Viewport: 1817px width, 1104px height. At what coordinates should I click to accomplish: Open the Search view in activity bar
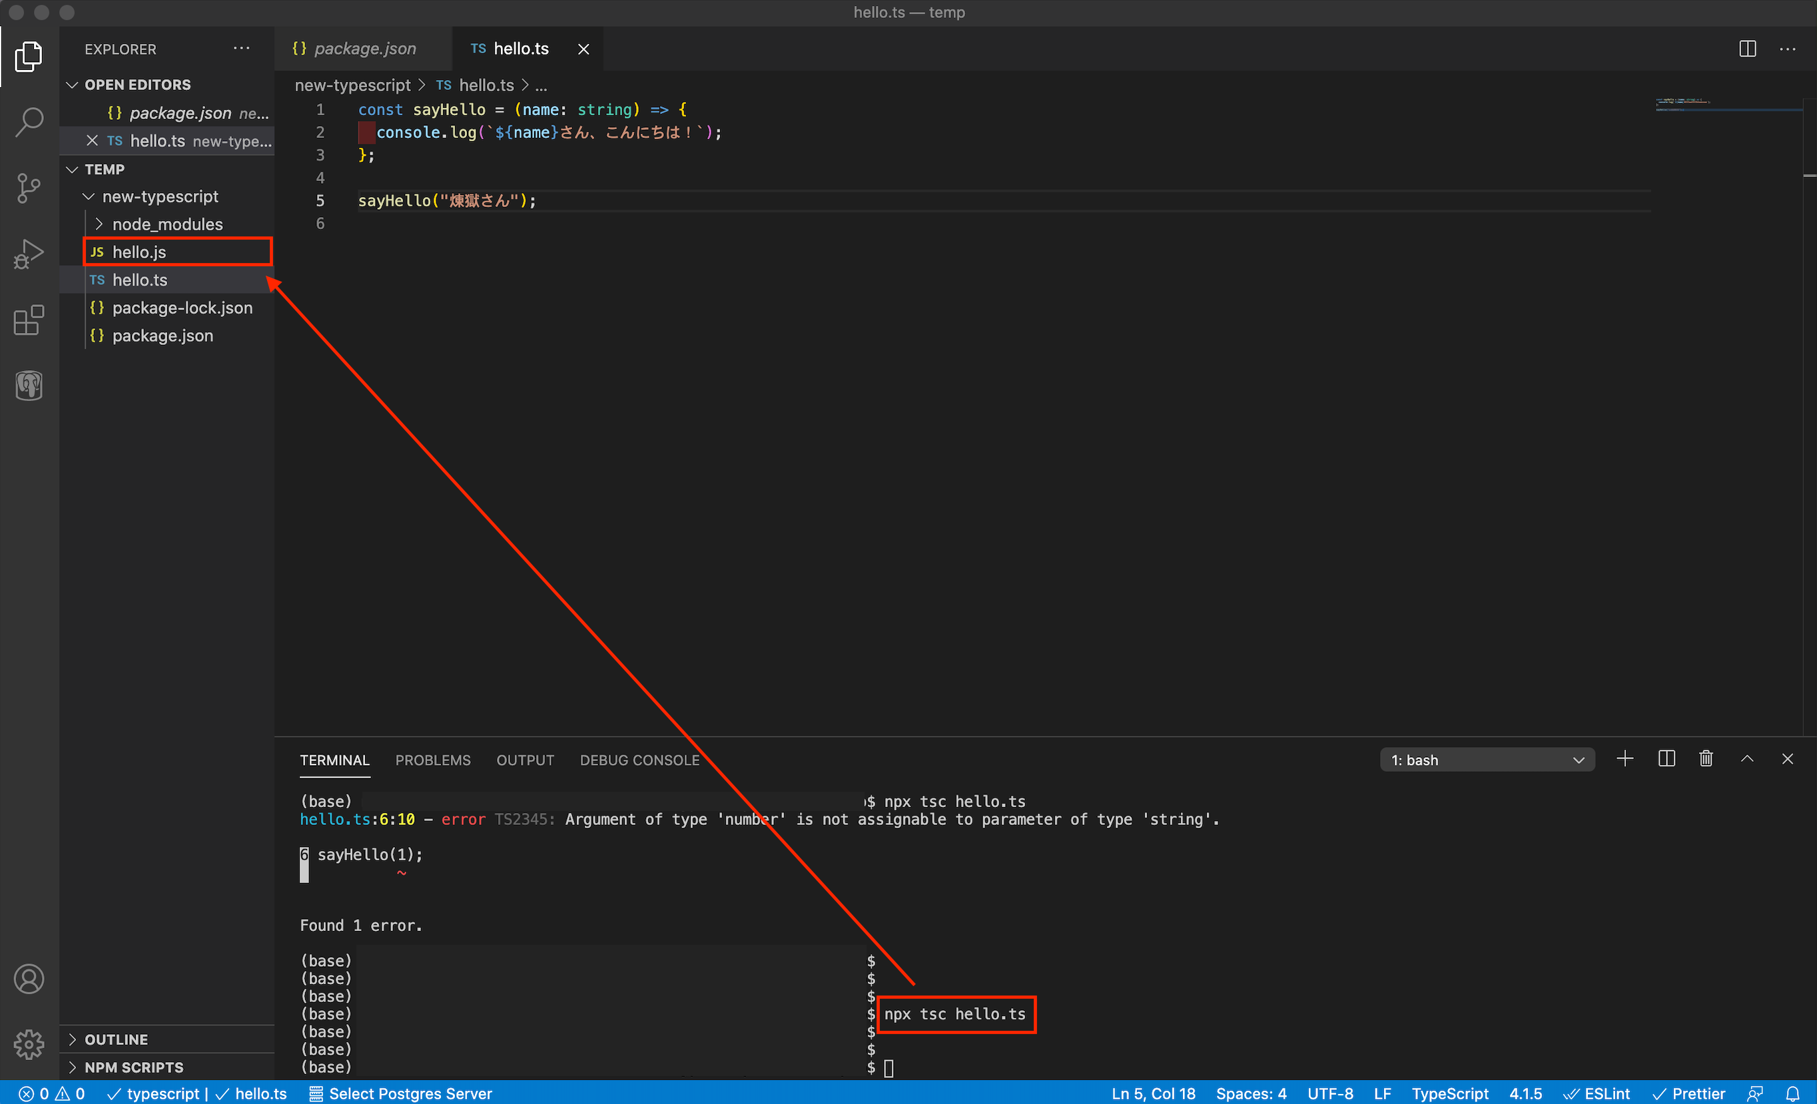[29, 123]
